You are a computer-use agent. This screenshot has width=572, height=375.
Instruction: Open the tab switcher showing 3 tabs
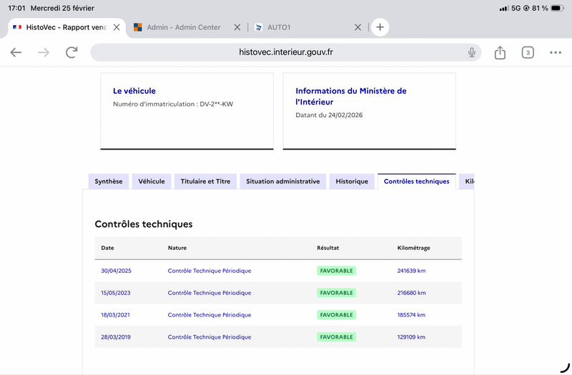point(528,52)
